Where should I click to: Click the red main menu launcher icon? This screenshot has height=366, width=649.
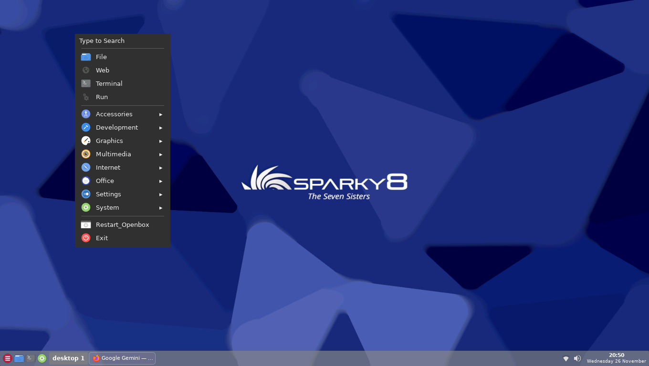[8, 358]
